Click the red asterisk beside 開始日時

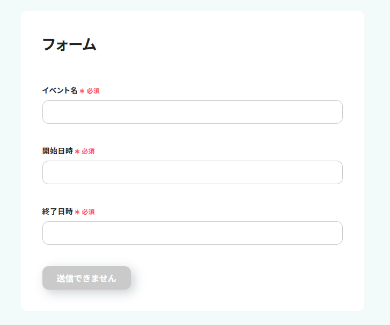point(77,152)
